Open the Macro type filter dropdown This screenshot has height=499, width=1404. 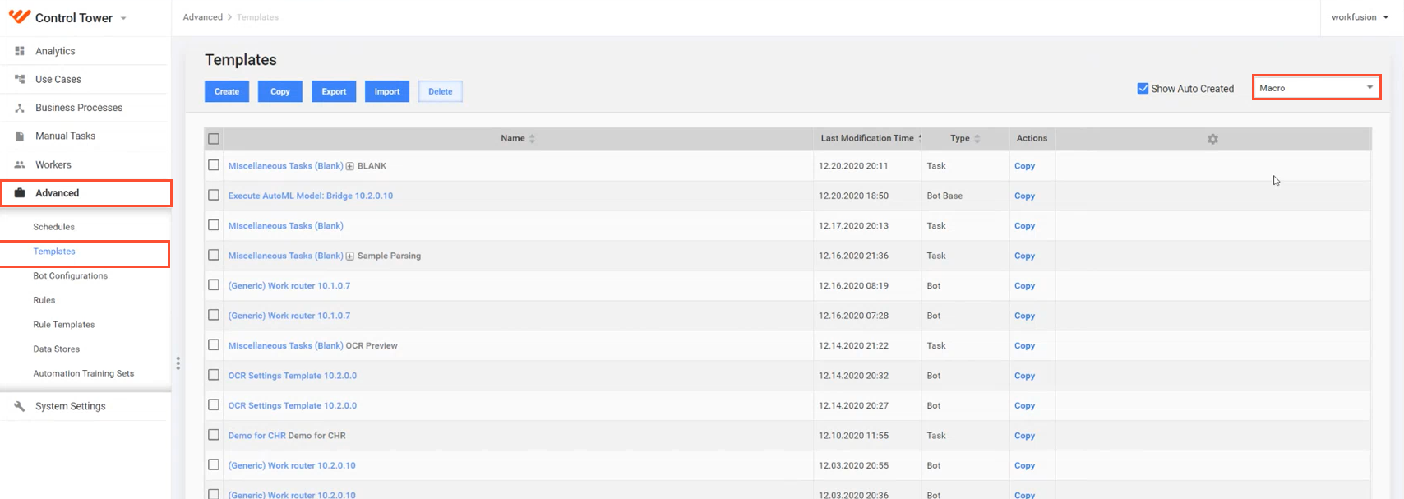[x=1316, y=87]
